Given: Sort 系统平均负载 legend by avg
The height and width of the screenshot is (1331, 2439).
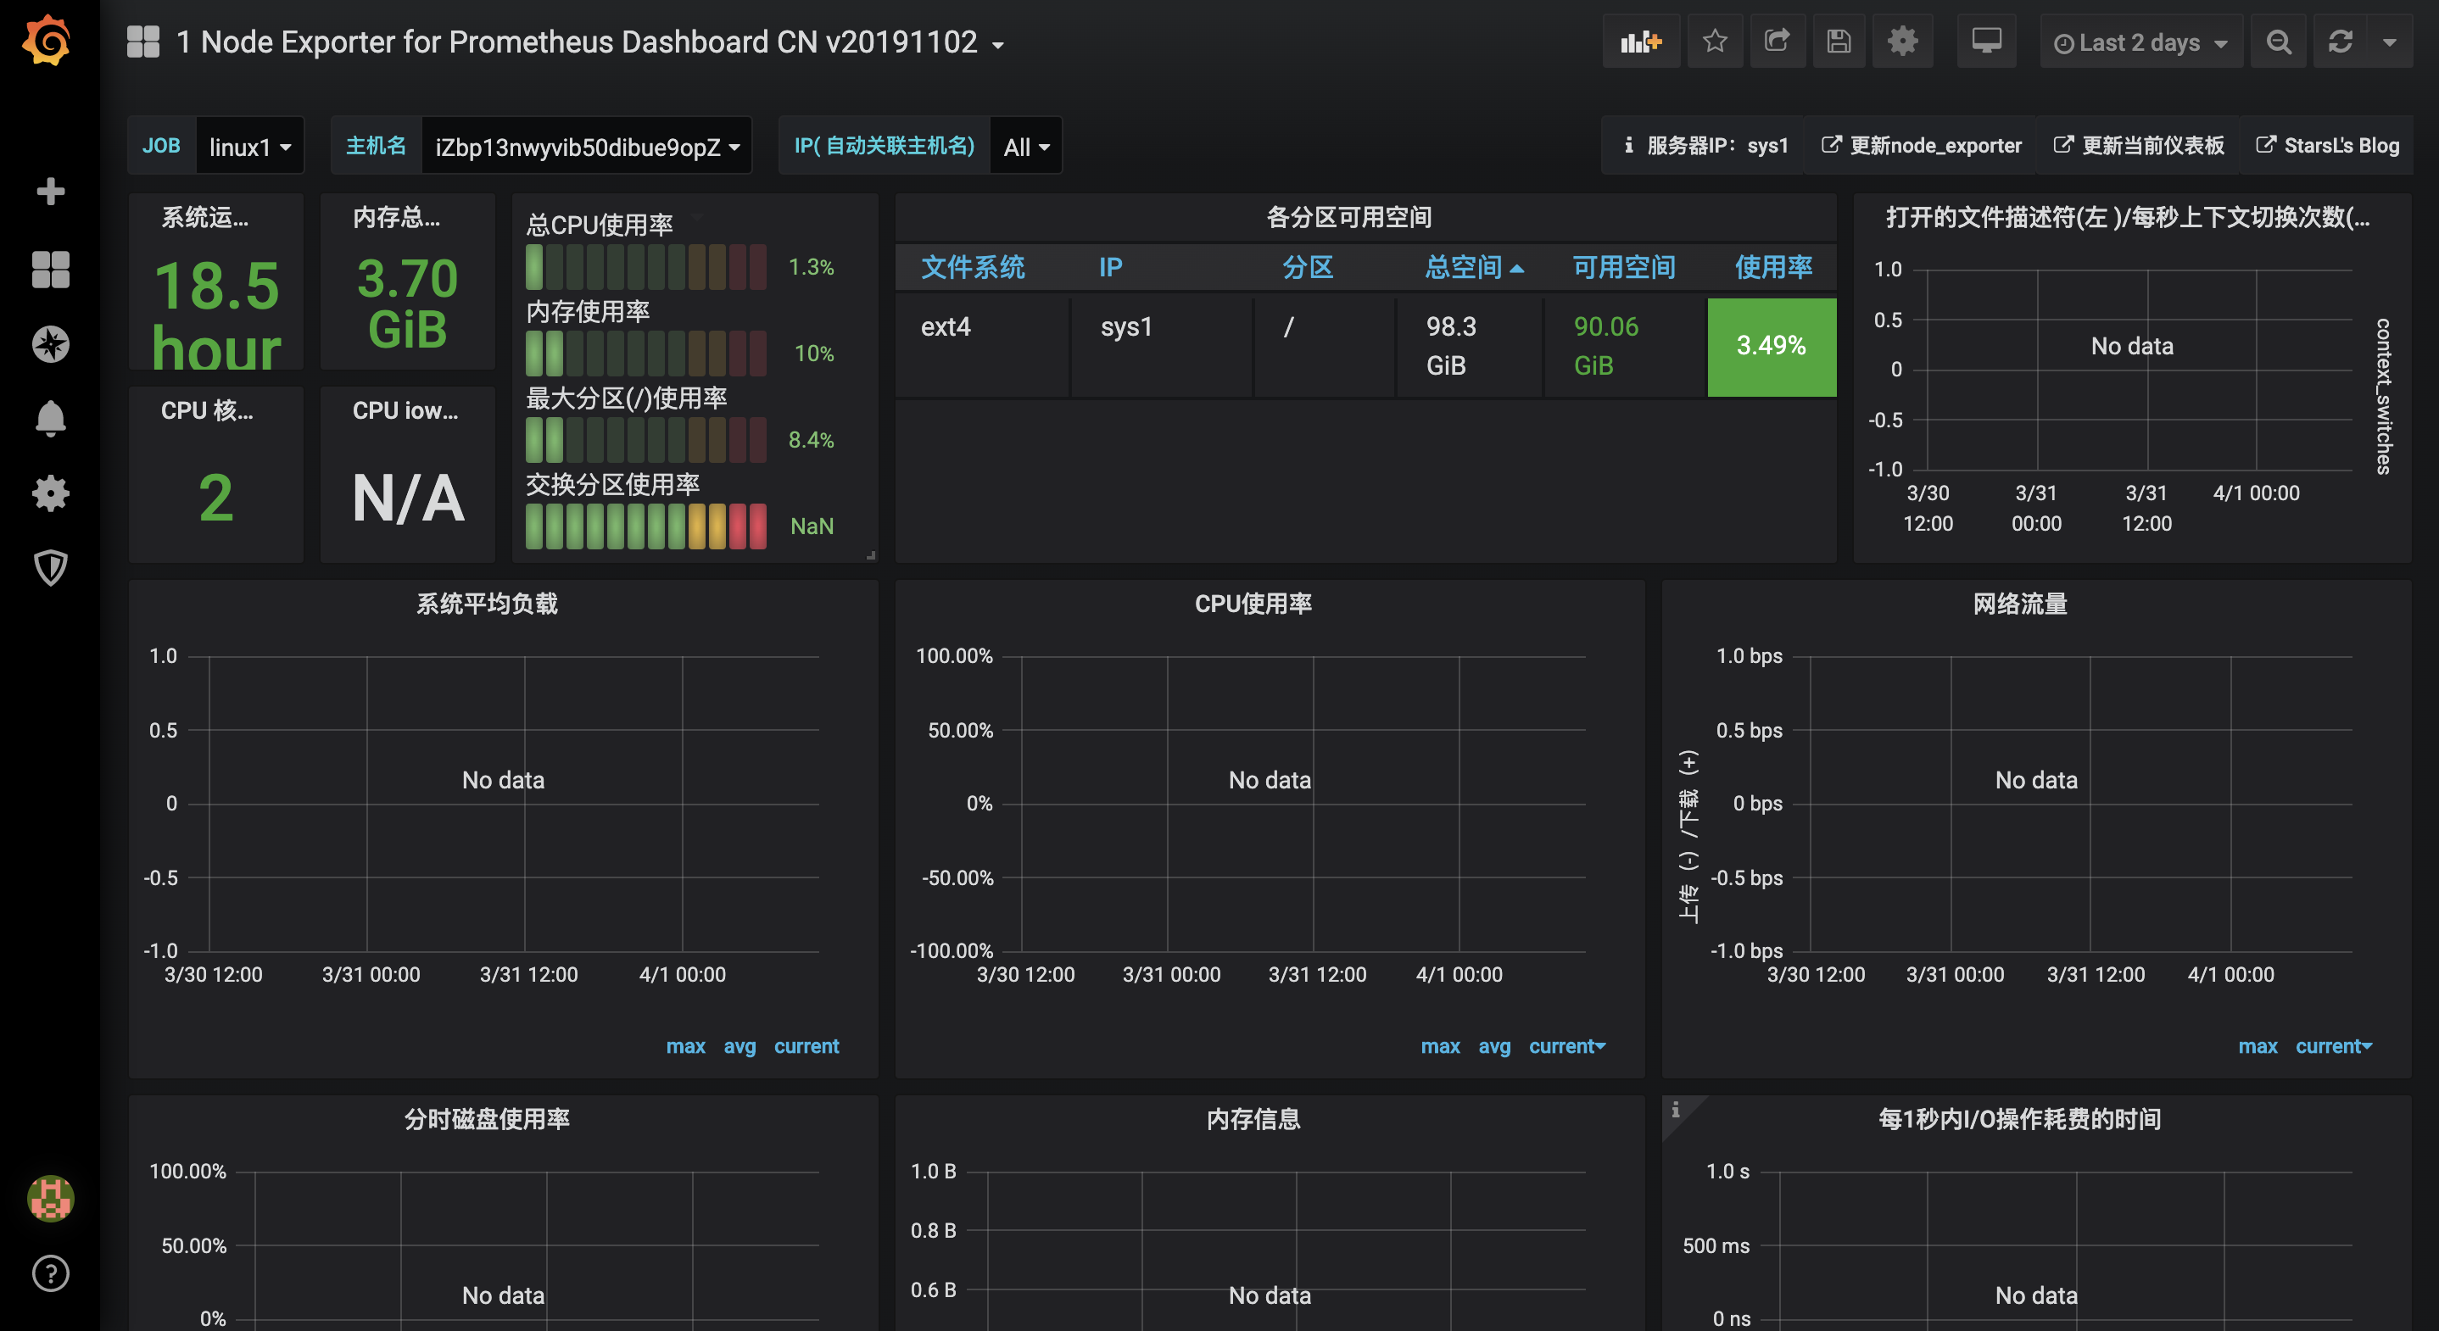Looking at the screenshot, I should pyautogui.click(x=740, y=1046).
